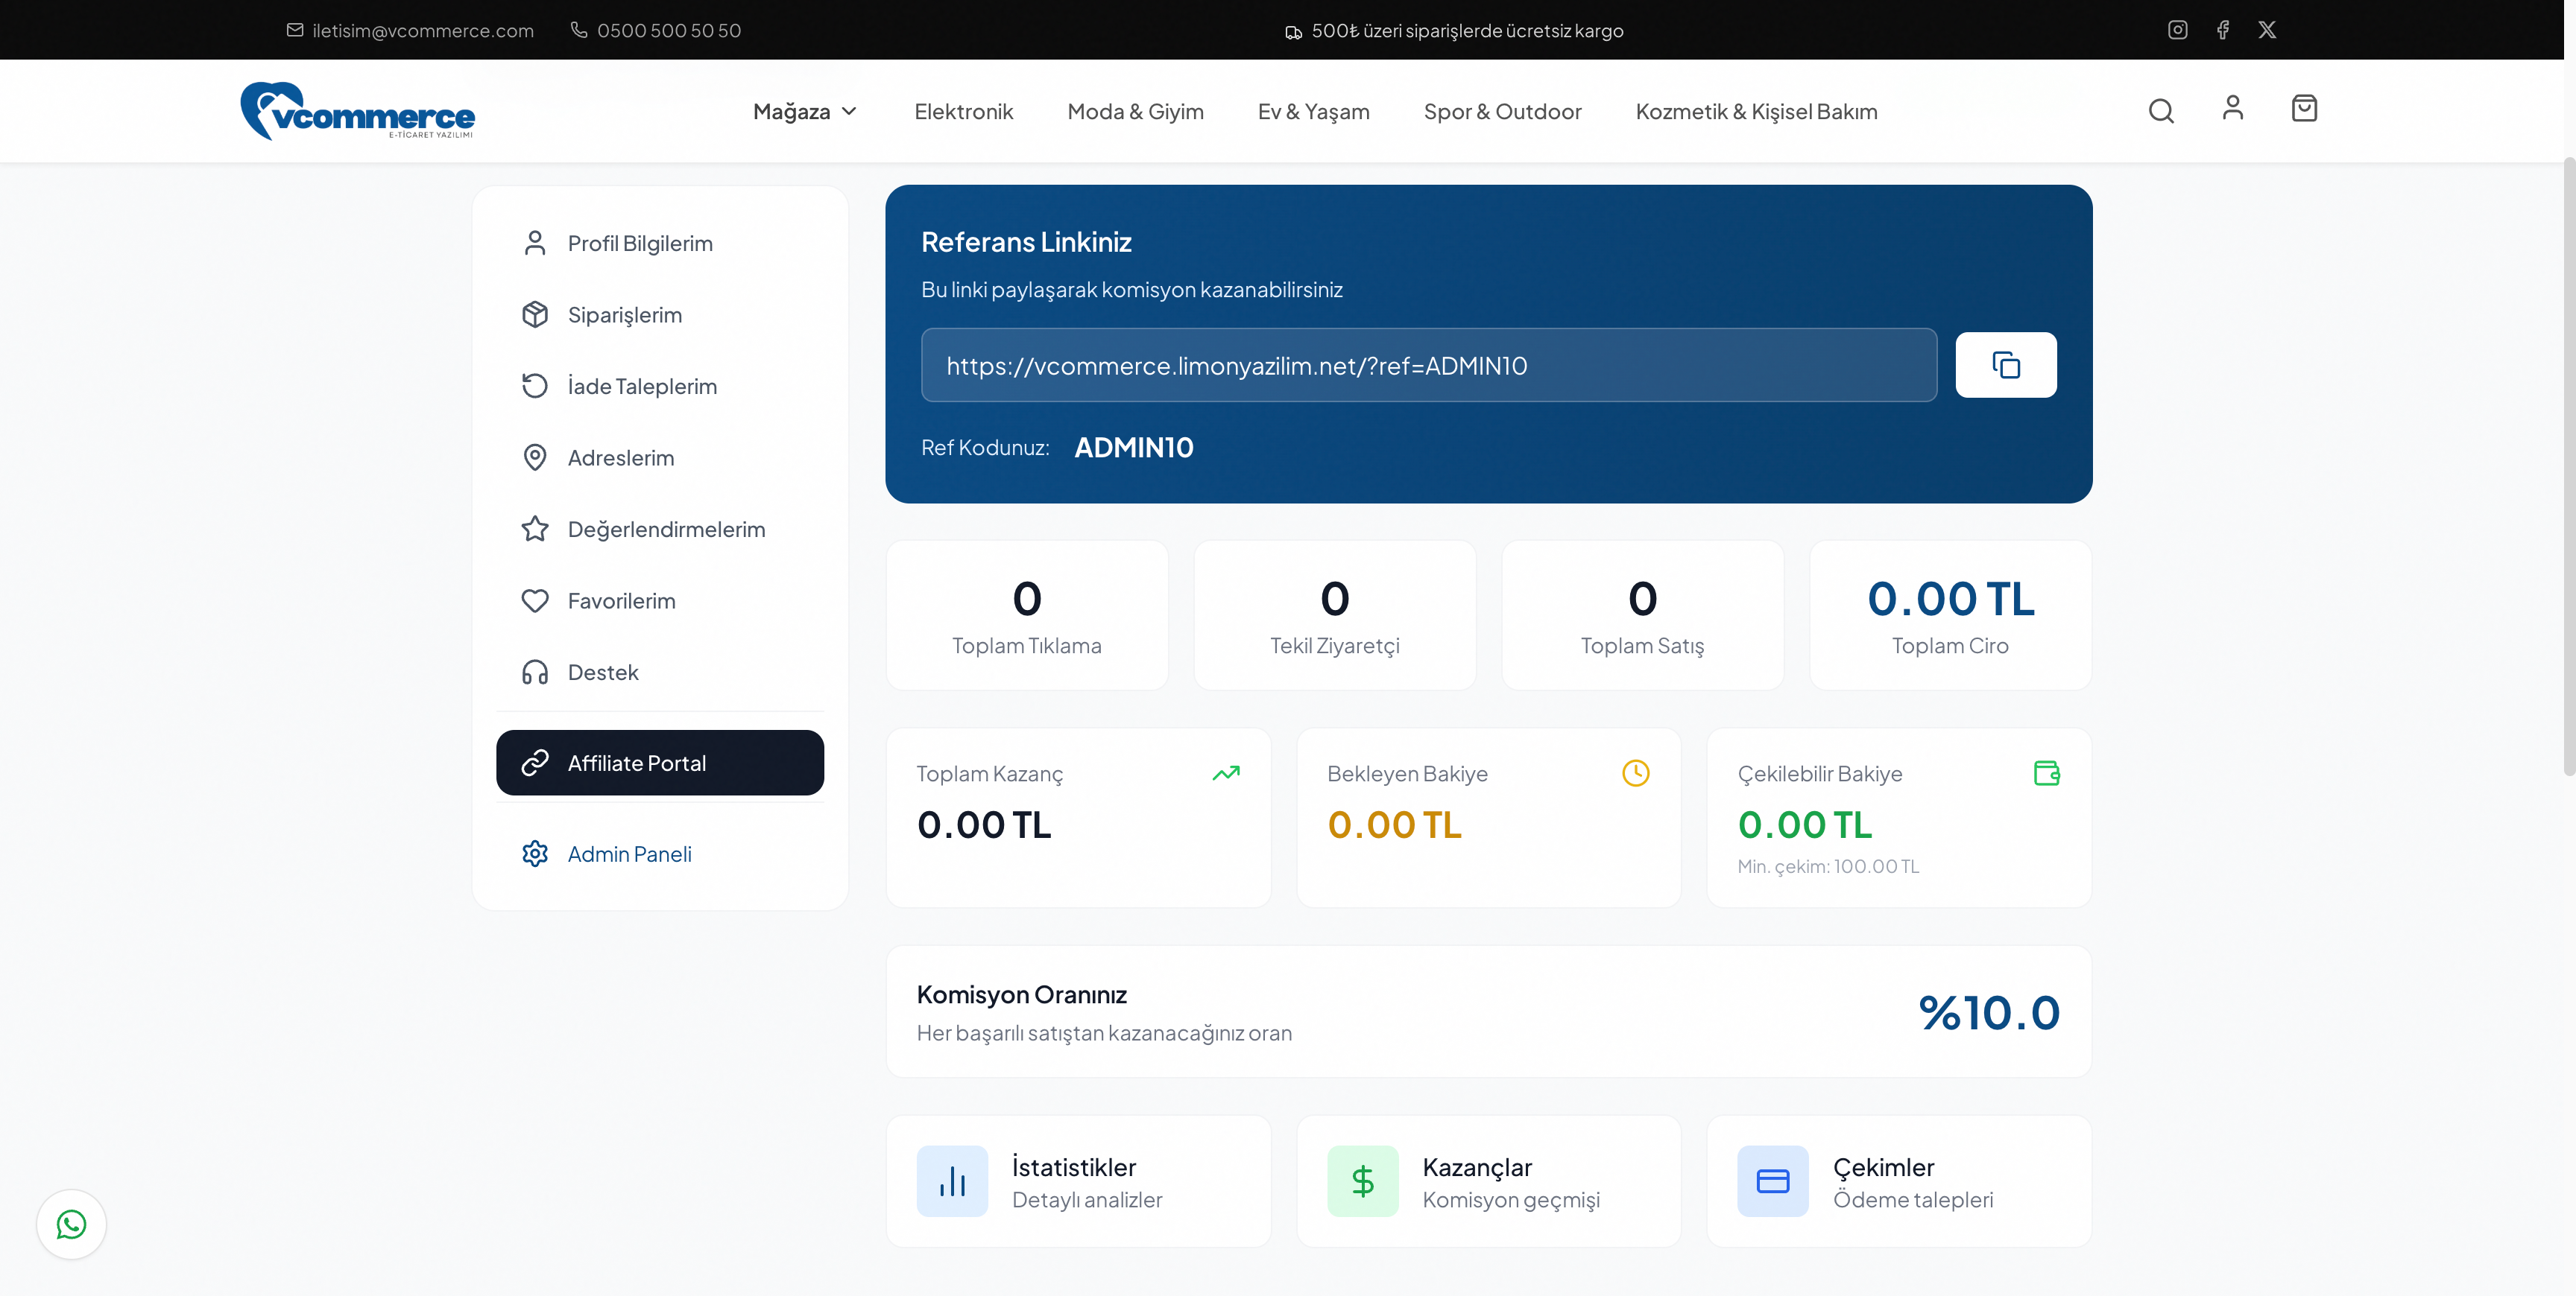The width and height of the screenshot is (2576, 1296).
Task: Open the search icon in header
Action: [x=2161, y=110]
